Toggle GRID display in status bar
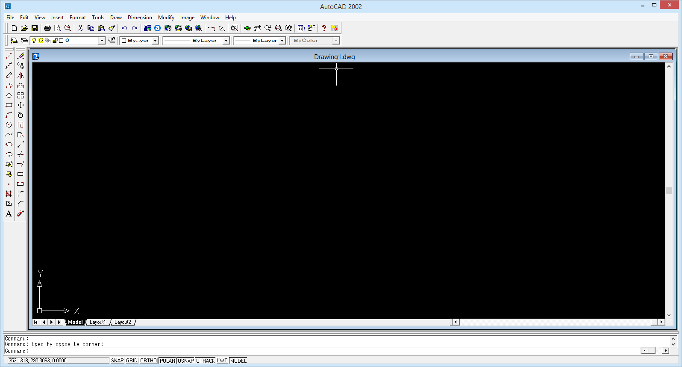This screenshot has width=682, height=367. pos(132,361)
